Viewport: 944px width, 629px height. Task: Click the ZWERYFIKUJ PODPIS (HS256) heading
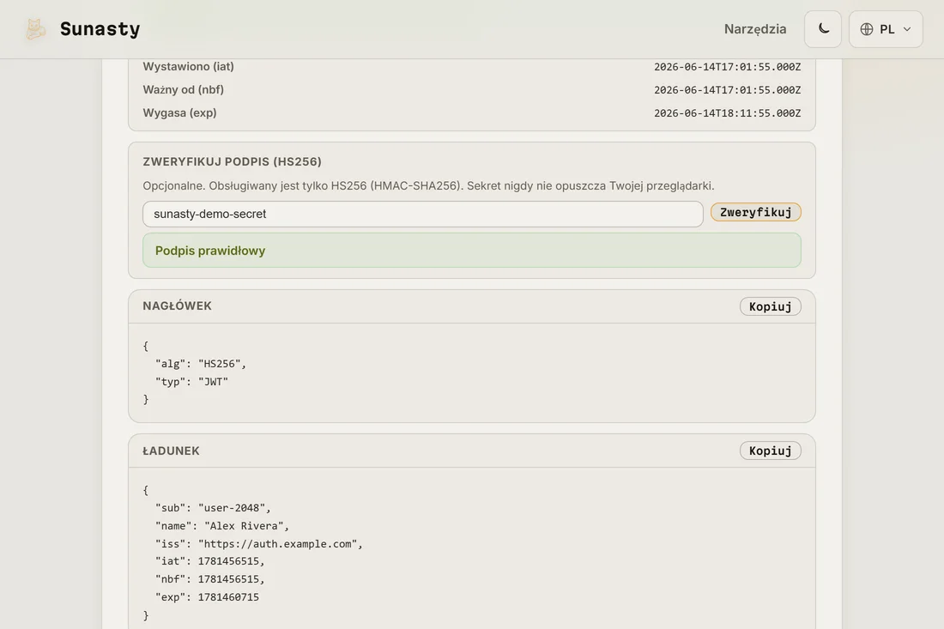pos(232,161)
